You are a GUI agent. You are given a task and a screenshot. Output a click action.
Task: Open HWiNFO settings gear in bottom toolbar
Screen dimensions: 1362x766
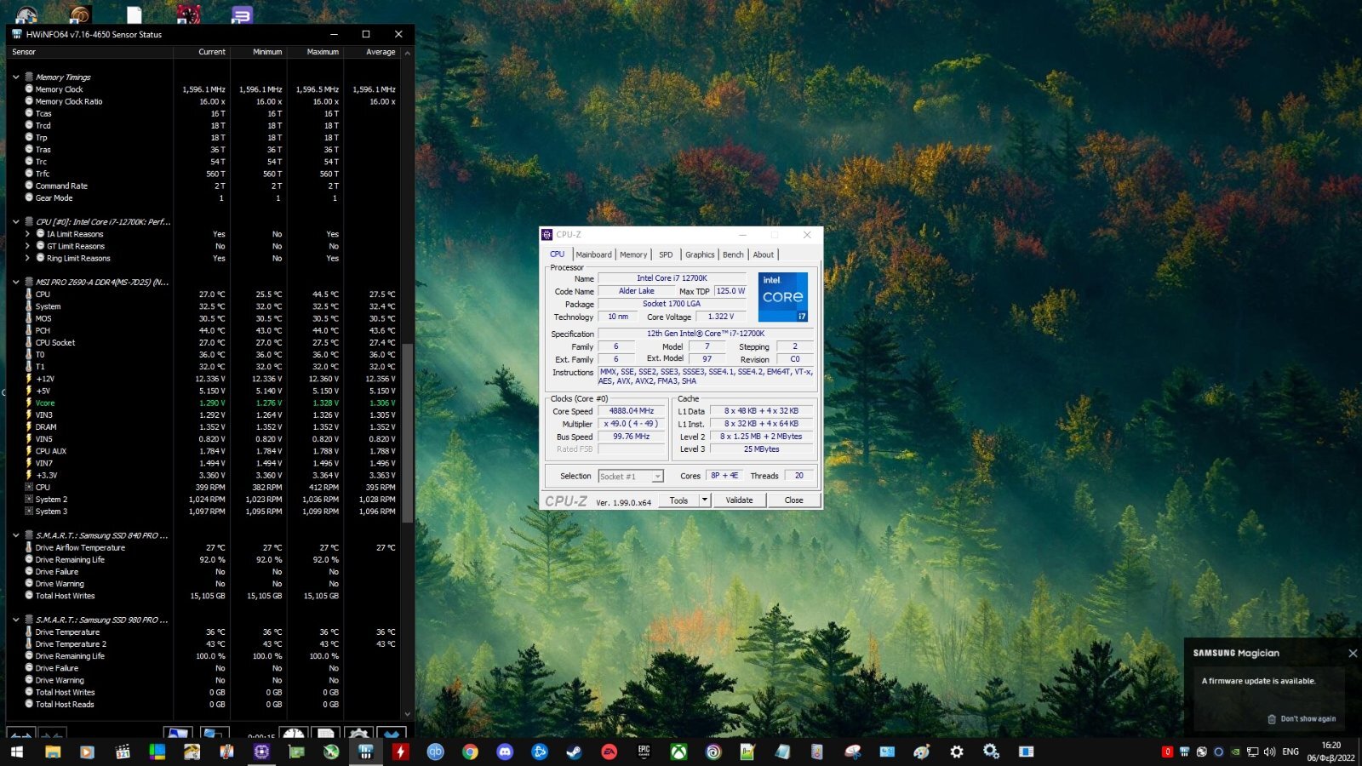click(x=358, y=734)
